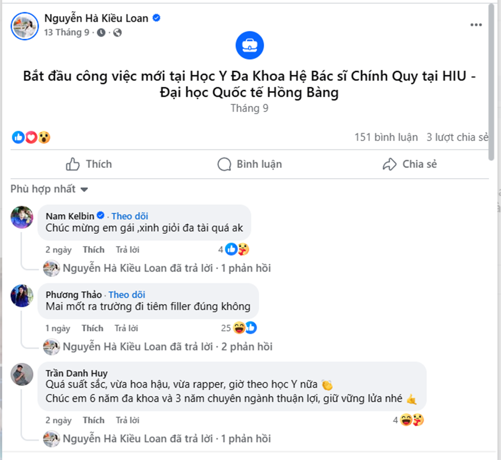The image size is (501, 460).
Task: Open Nam Kelbin's profile picture
Action: pos(22,217)
